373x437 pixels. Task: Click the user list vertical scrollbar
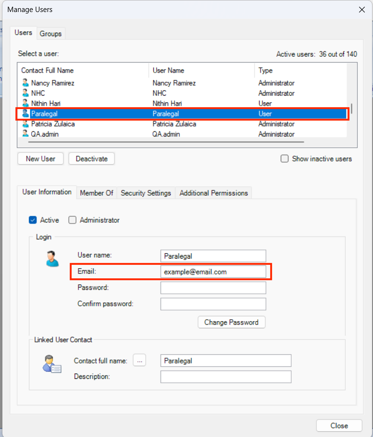tap(352, 108)
